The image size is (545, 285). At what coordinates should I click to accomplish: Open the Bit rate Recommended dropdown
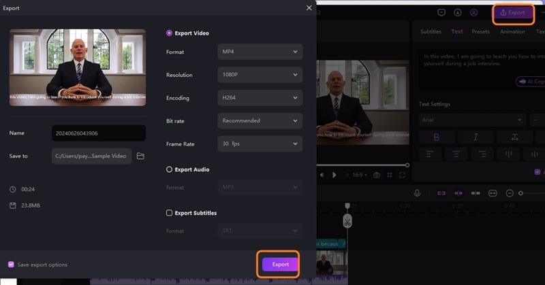click(x=260, y=121)
